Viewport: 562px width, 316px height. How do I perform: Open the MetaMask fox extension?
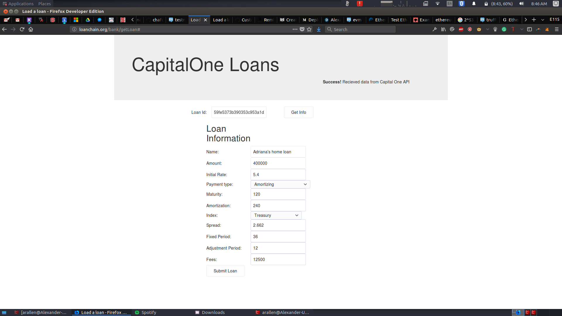click(x=547, y=29)
